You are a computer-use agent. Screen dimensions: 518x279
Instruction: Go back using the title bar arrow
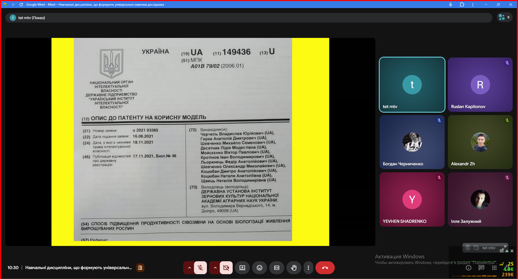13,5
